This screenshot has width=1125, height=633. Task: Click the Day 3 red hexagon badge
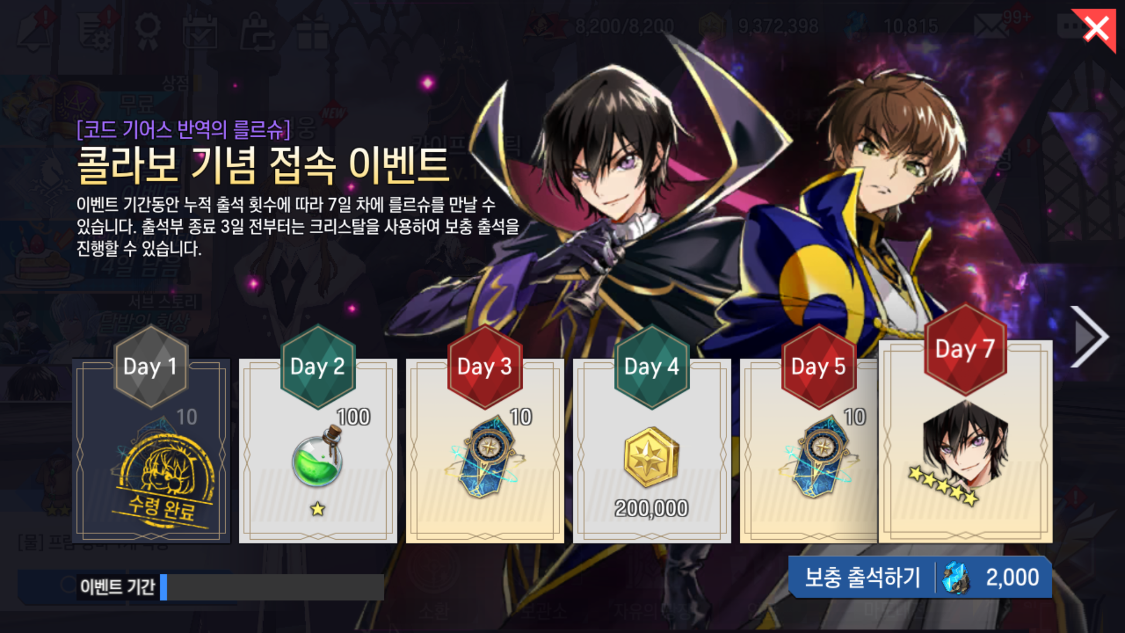(x=485, y=367)
